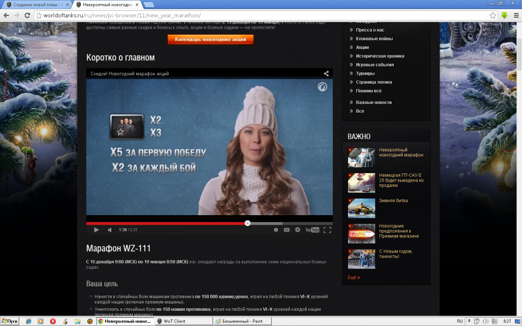Switch to WoT Client taskbar window
This screenshot has width=522, height=326.
click(x=183, y=321)
